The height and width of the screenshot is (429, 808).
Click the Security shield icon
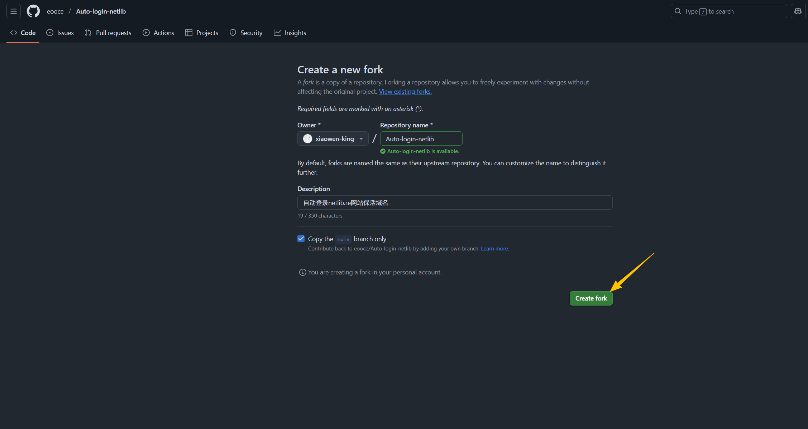[x=233, y=33]
